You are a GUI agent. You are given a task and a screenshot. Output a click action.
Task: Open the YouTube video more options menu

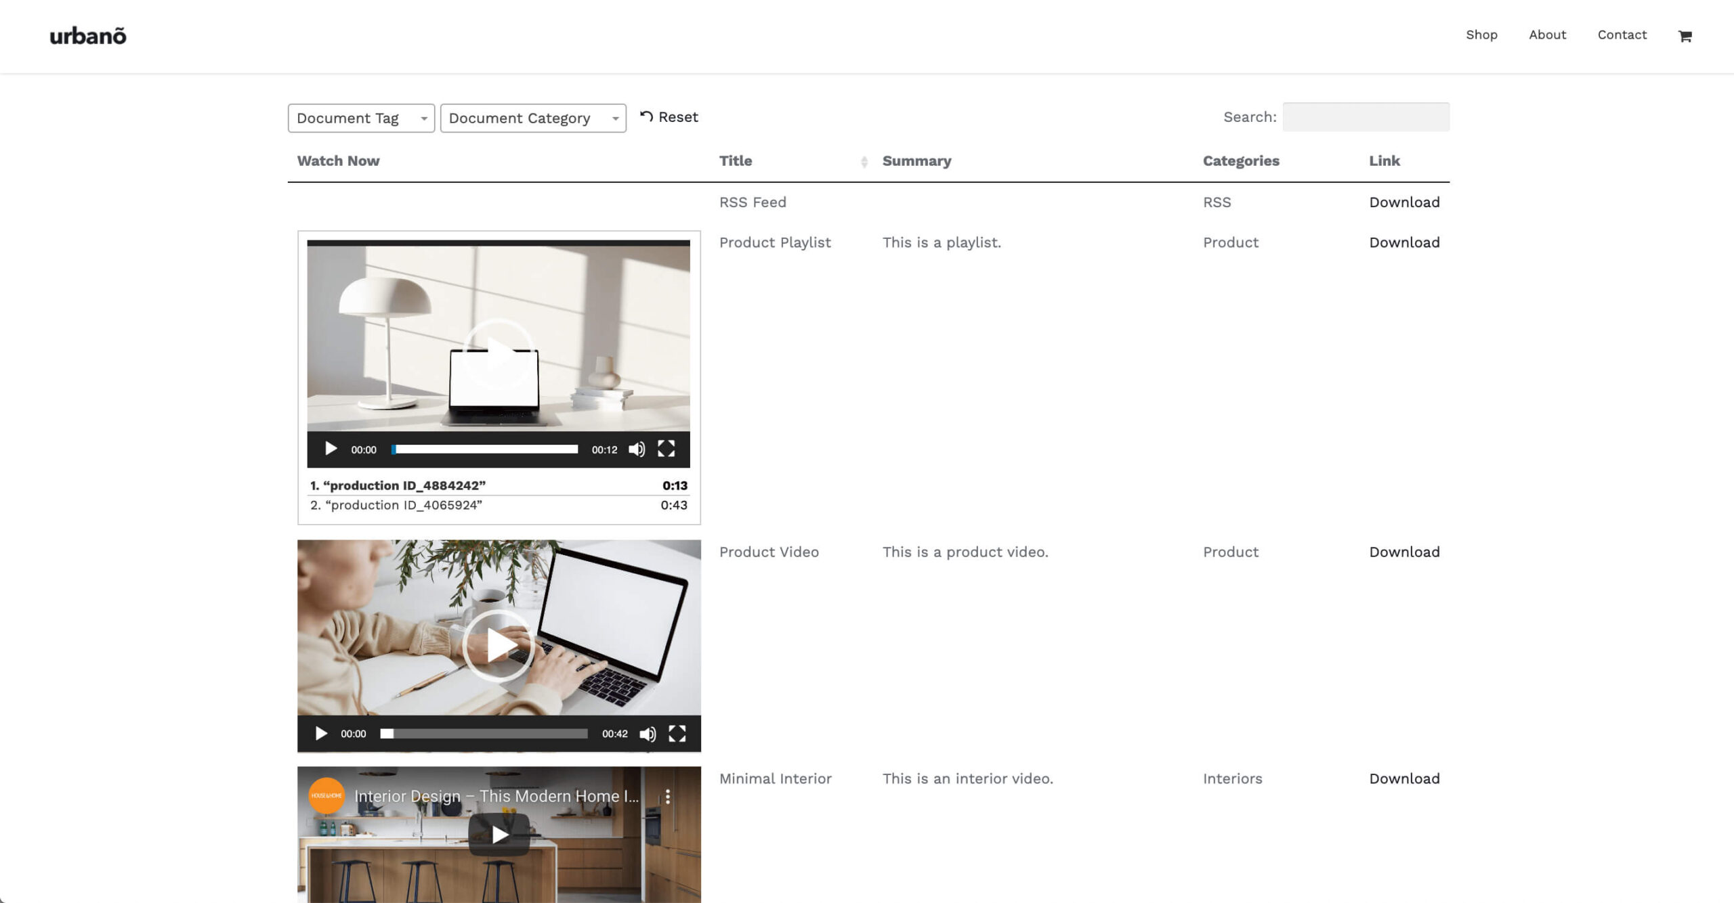(x=668, y=797)
